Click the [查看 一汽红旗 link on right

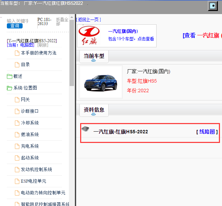(x=202, y=35)
